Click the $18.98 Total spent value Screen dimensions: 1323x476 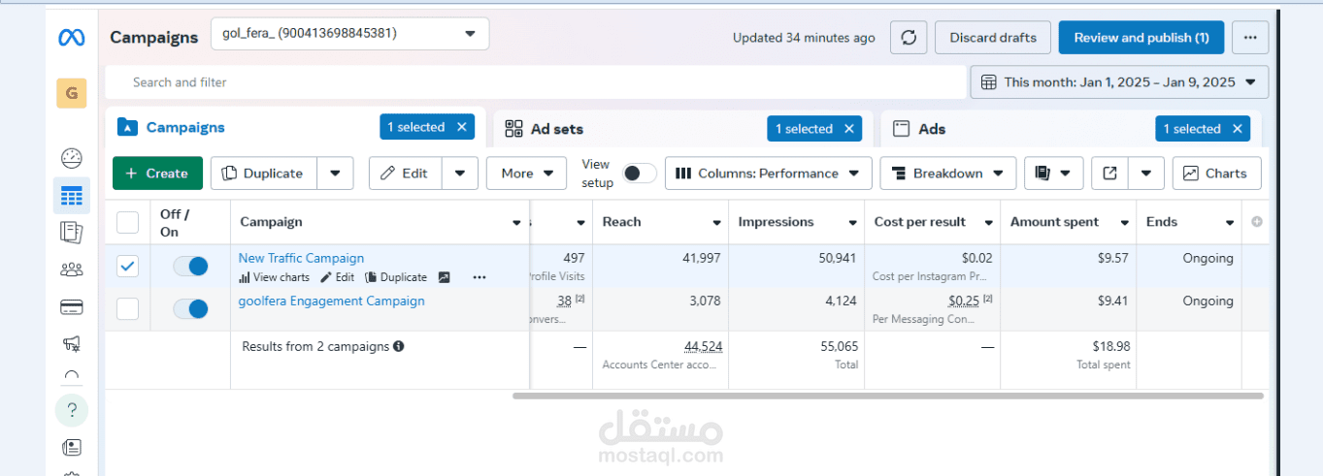coord(1110,346)
